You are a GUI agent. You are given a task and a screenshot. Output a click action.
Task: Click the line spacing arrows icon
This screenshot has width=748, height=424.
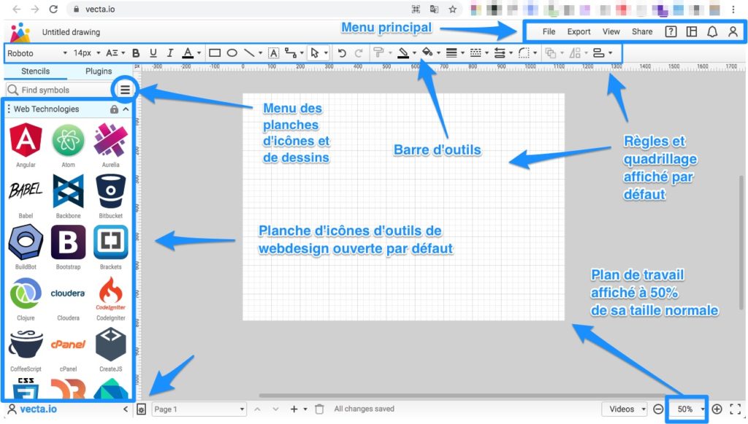tap(500, 53)
